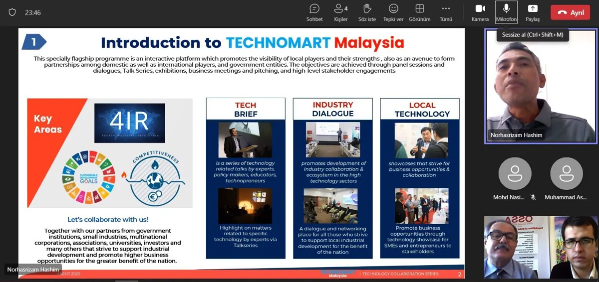Leave the meeting with Ayrıl
599x282 pixels.
tap(571, 12)
